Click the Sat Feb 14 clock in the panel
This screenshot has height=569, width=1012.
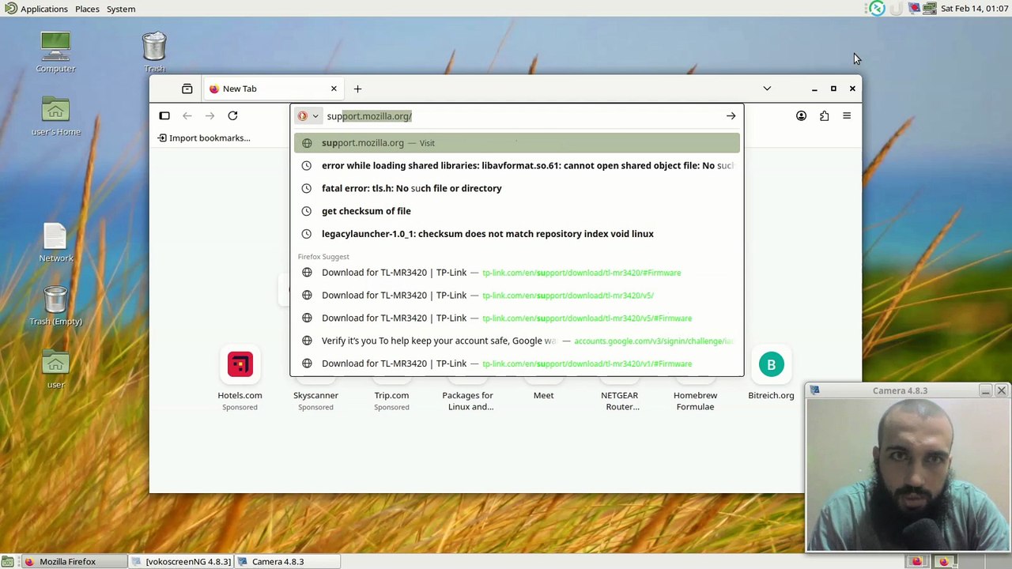pyautogui.click(x=974, y=9)
